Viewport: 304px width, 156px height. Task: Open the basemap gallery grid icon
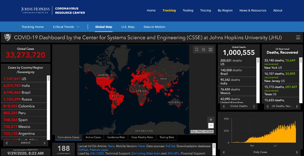(210, 50)
